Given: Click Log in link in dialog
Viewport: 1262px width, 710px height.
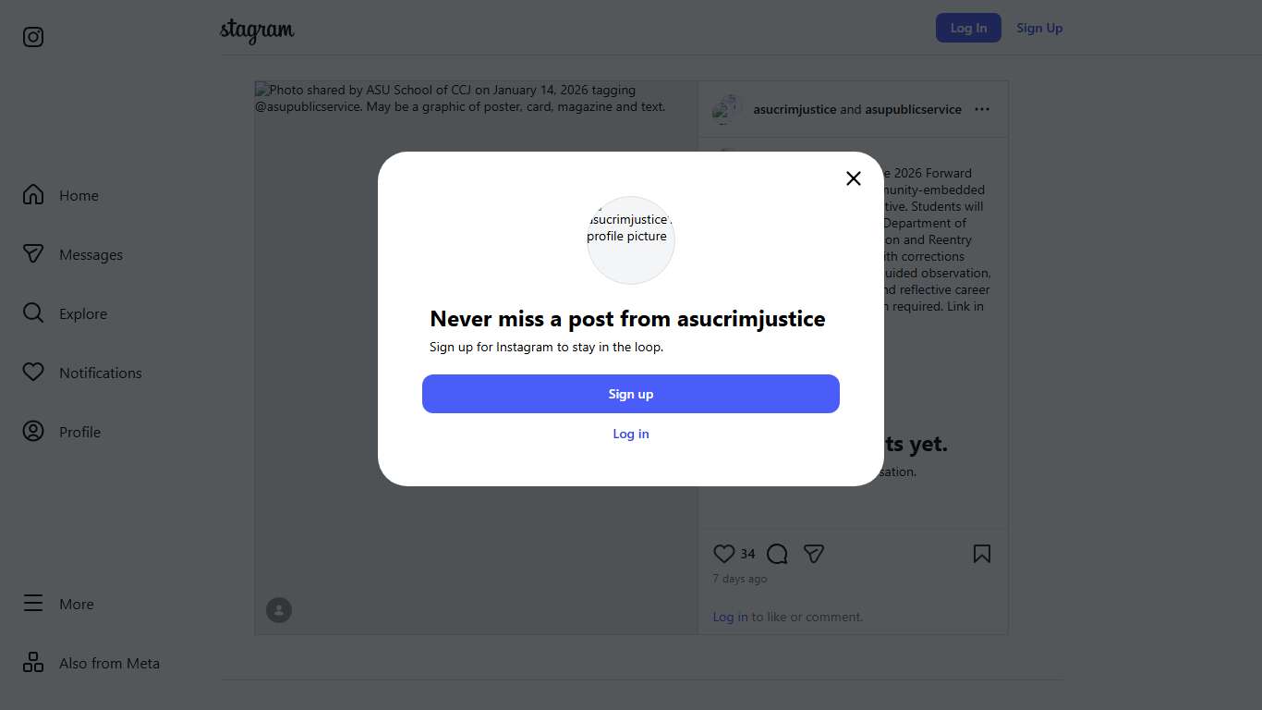Looking at the screenshot, I should point(631,434).
